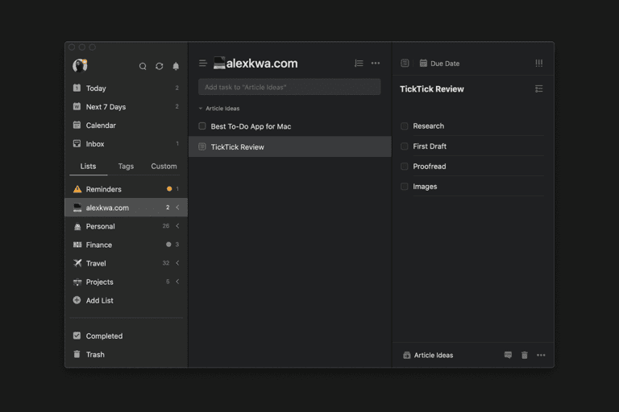The height and width of the screenshot is (412, 619).
Task: Mark the Proofread subtask complete
Action: [405, 167]
